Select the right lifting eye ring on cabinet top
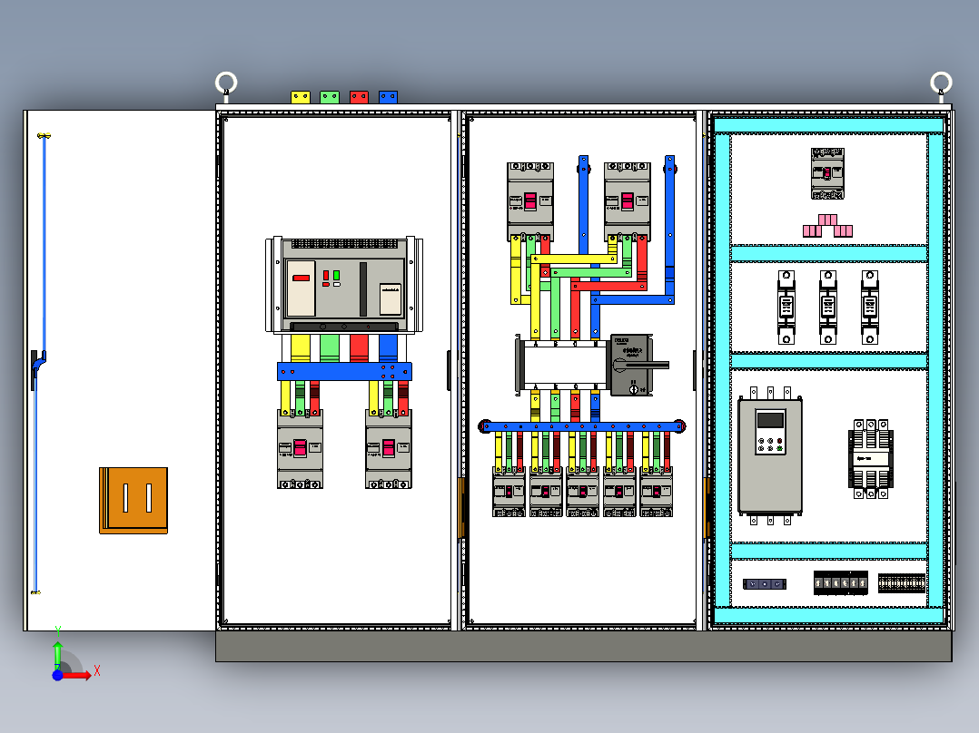Image resolution: width=979 pixels, height=733 pixels. tap(941, 83)
